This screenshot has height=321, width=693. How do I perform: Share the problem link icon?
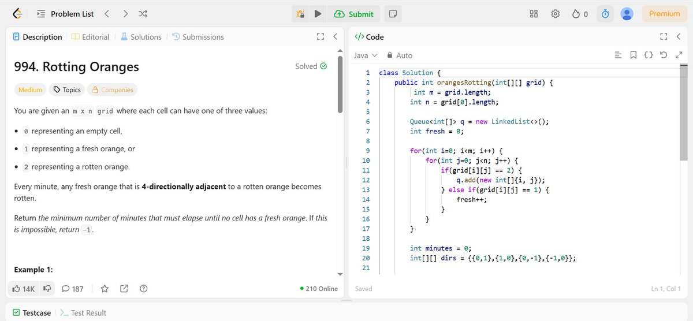(124, 289)
